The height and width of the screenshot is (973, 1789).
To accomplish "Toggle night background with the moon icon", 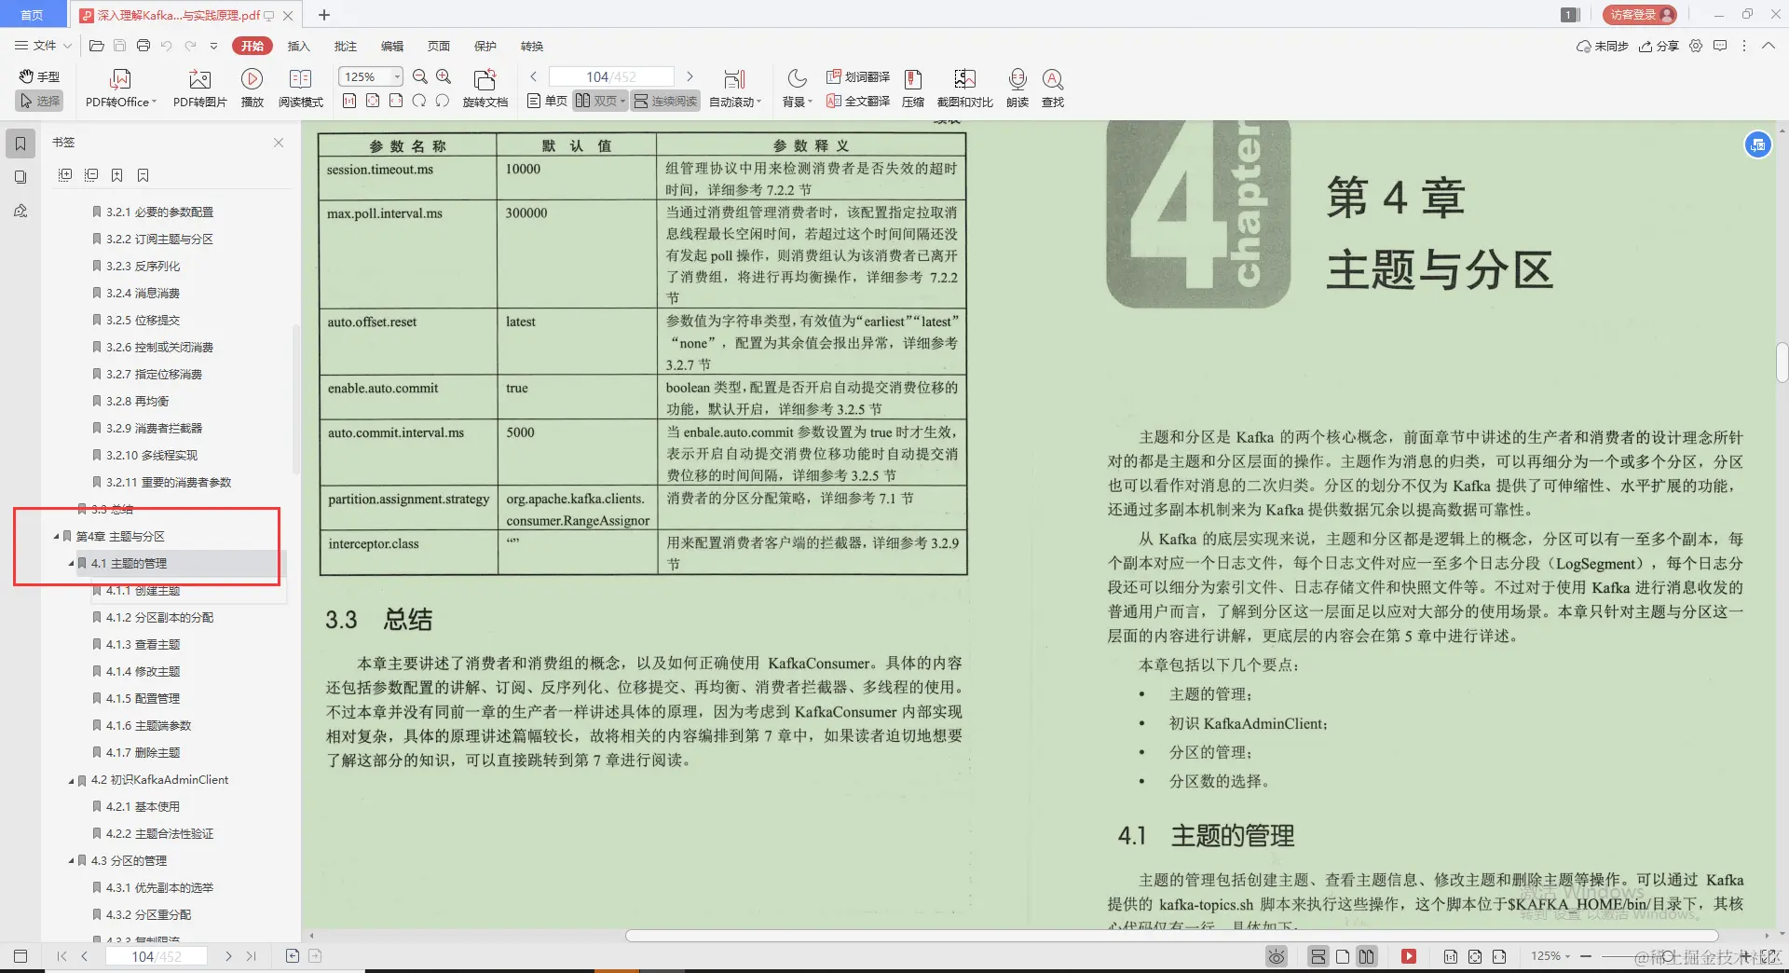I will [x=795, y=78].
